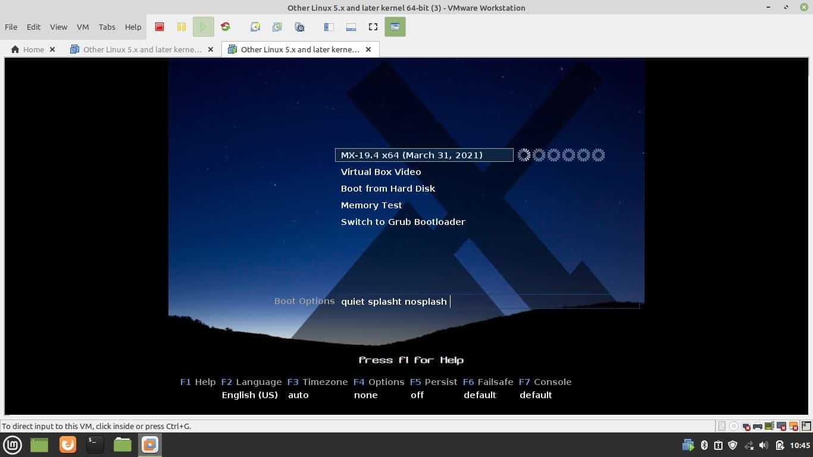Open the VM menu
813x457 pixels.
pyautogui.click(x=83, y=27)
